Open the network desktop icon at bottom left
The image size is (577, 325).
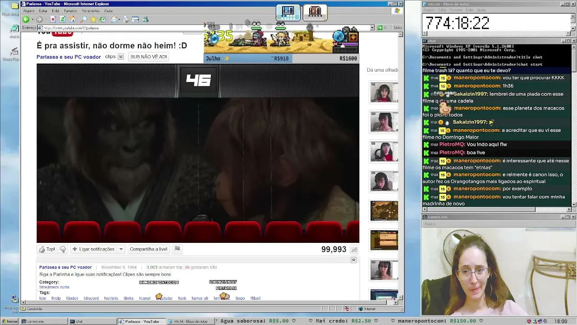(14, 300)
